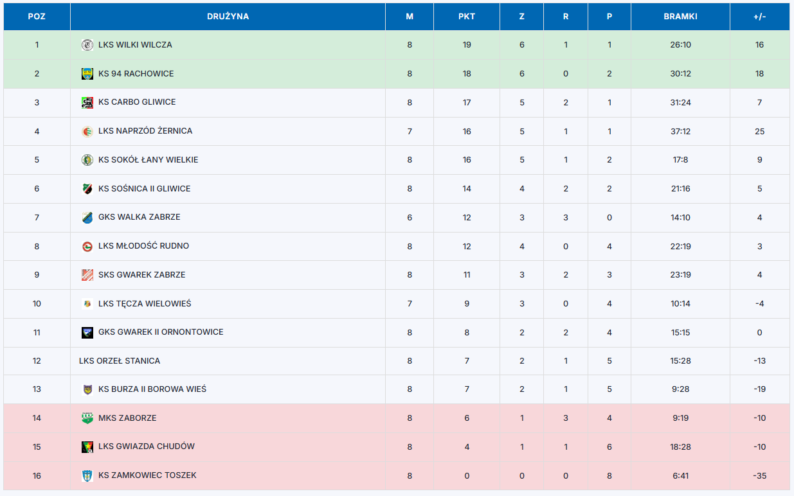This screenshot has width=794, height=496.
Task: Click the LKS Wilki Wilcza team crest
Action: click(87, 45)
